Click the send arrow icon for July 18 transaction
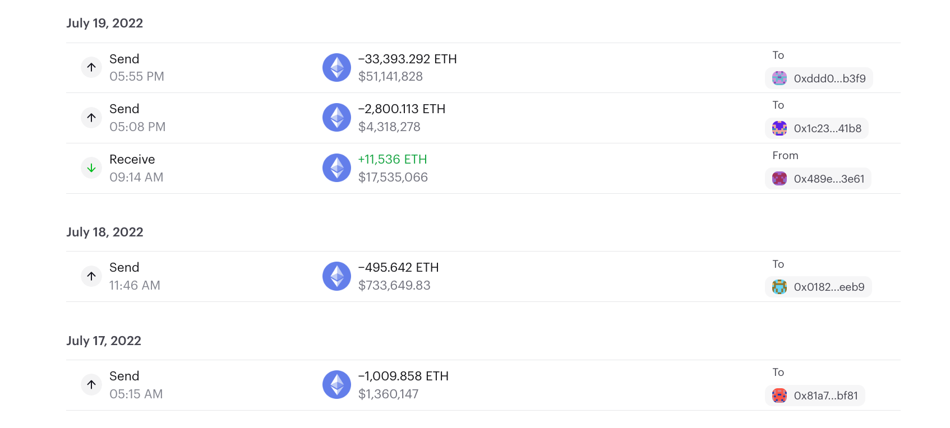Image resolution: width=950 pixels, height=428 pixels. click(x=91, y=276)
